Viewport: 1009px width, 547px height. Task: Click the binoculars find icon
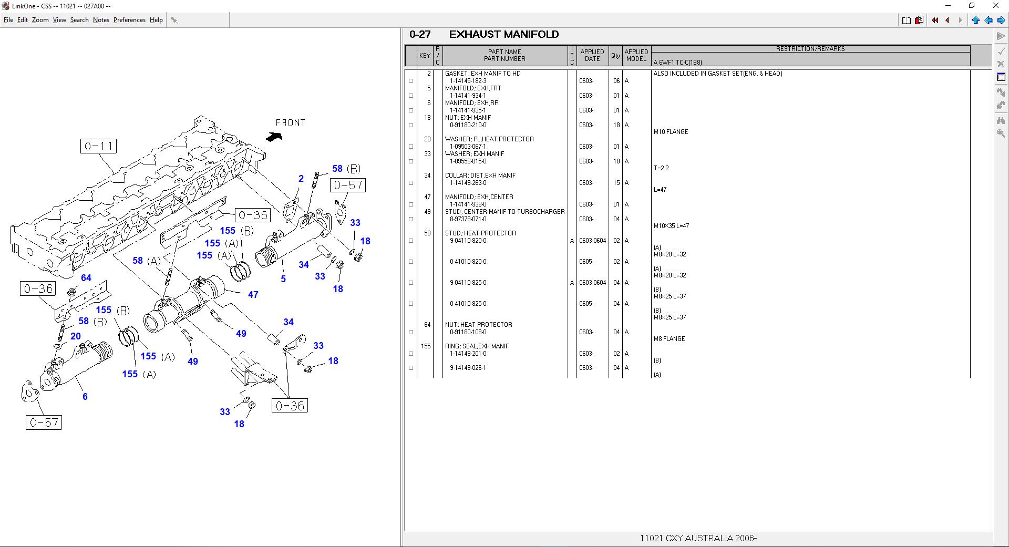tap(1001, 120)
